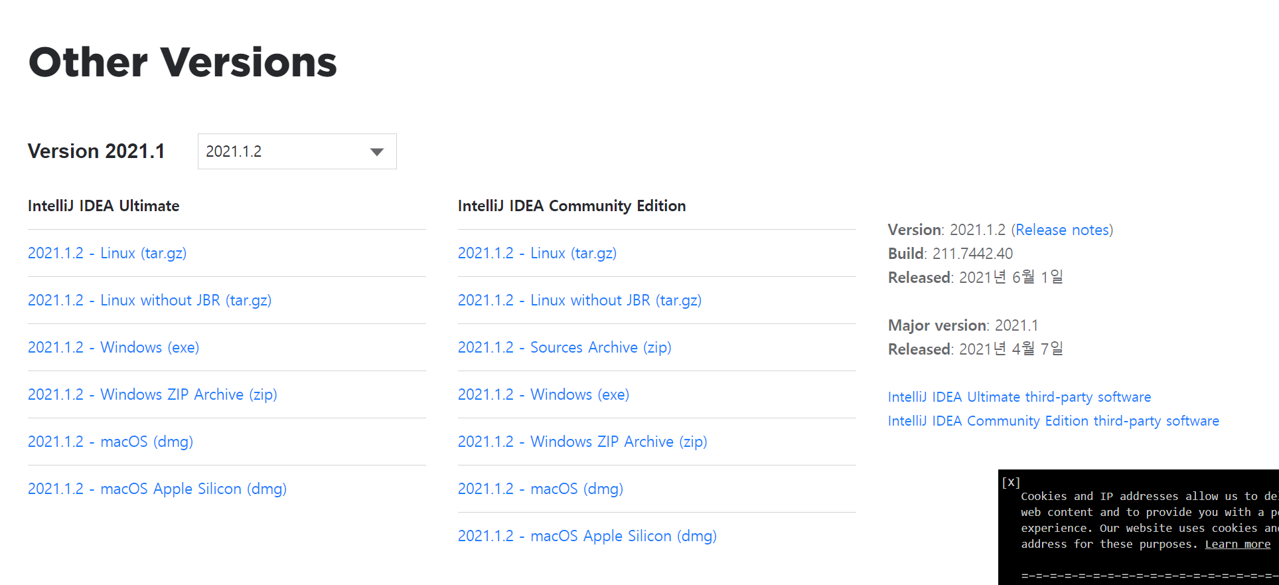Click the Build 211.7442.40 text
The image size is (1279, 585).
click(950, 254)
